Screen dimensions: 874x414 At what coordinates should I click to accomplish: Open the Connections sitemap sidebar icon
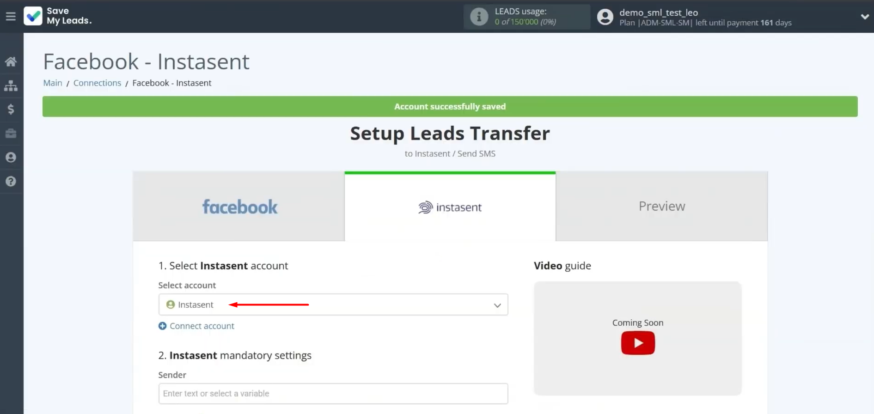[x=11, y=85]
